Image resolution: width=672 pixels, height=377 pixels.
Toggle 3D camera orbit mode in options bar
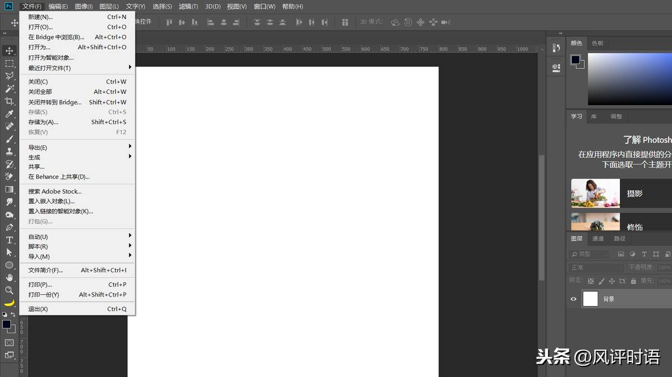(x=395, y=22)
